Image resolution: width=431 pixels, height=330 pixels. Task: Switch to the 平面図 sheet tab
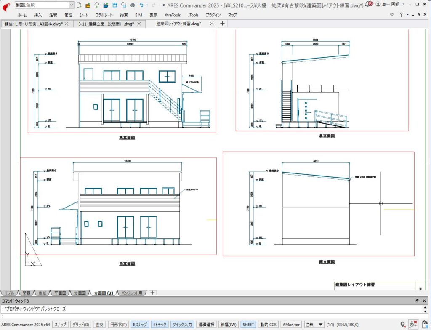[60, 293]
